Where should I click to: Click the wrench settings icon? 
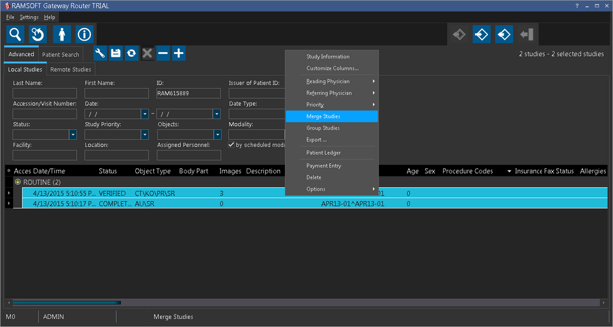click(101, 53)
